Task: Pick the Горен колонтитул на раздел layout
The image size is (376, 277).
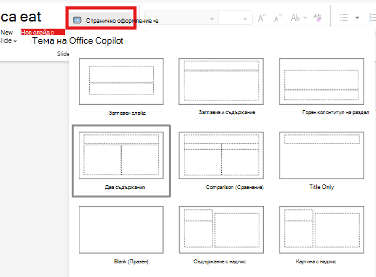Action: tap(321, 87)
